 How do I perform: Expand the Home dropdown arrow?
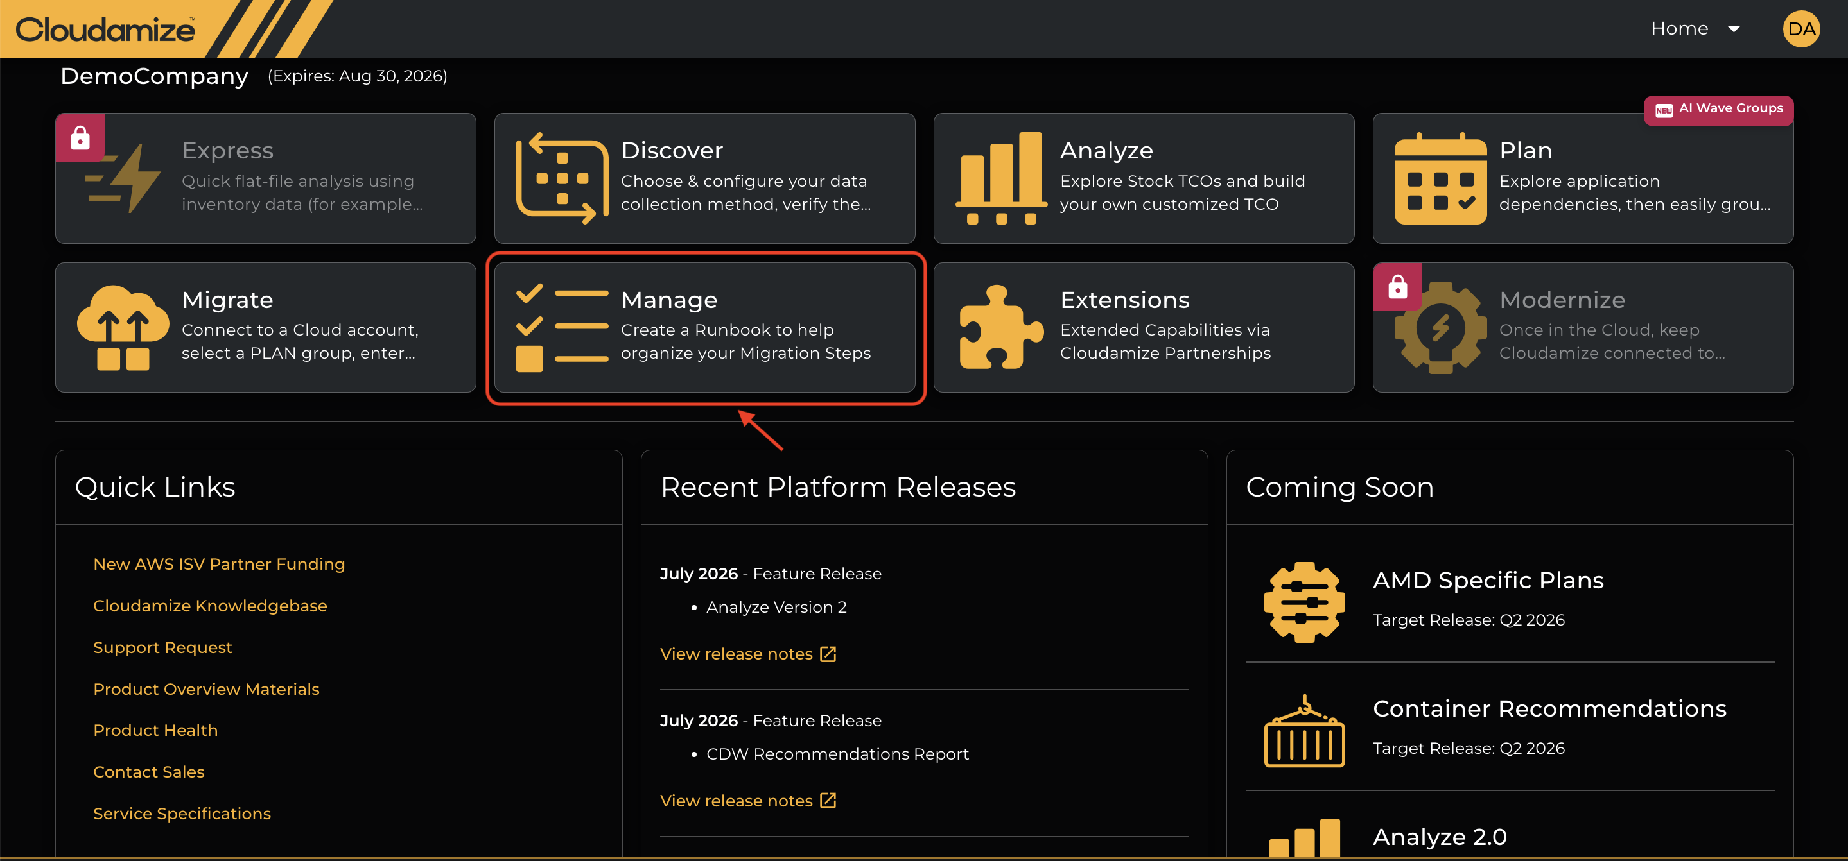(1734, 30)
